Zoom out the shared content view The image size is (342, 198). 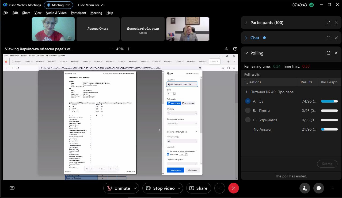(111, 49)
